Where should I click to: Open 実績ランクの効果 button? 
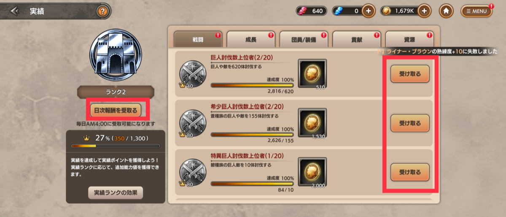tap(116, 193)
